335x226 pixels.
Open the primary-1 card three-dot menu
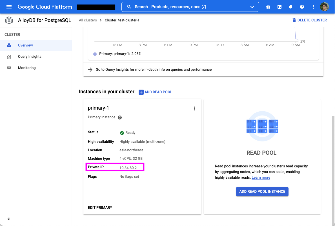point(194,108)
